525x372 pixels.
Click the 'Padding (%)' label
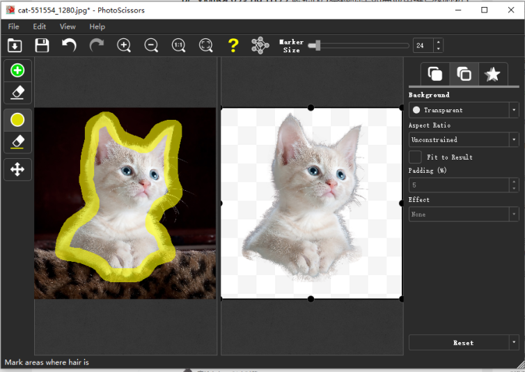428,170
